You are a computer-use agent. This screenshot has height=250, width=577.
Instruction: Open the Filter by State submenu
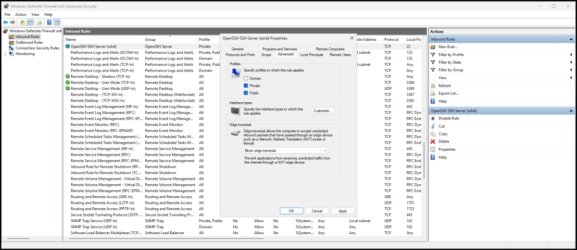[502, 62]
